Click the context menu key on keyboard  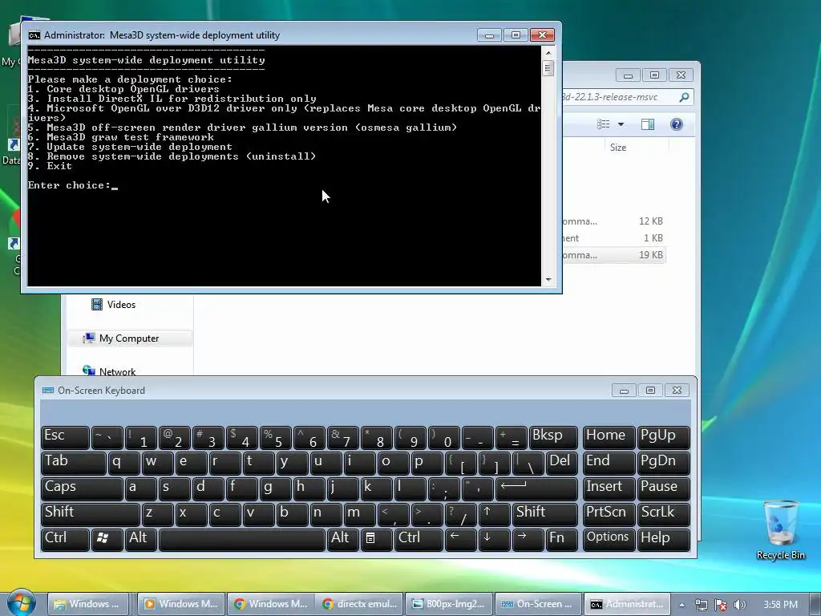click(376, 540)
